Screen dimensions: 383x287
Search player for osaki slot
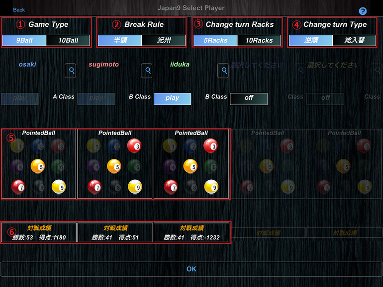[70, 71]
